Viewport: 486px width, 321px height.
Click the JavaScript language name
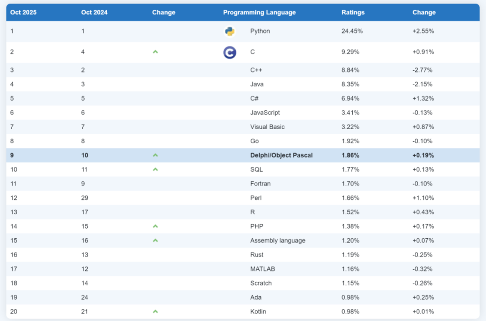pos(265,113)
